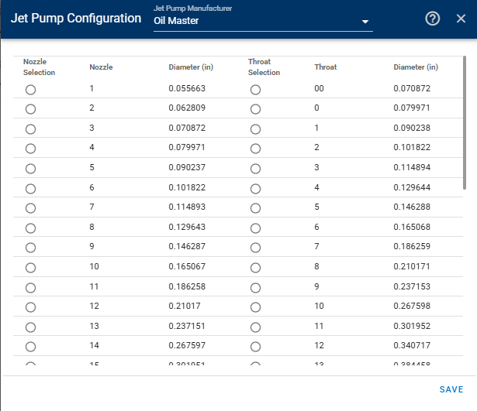Image resolution: width=477 pixels, height=411 pixels.
Task: Choose throat 3 with diameter 0.114894
Action: click(255, 169)
